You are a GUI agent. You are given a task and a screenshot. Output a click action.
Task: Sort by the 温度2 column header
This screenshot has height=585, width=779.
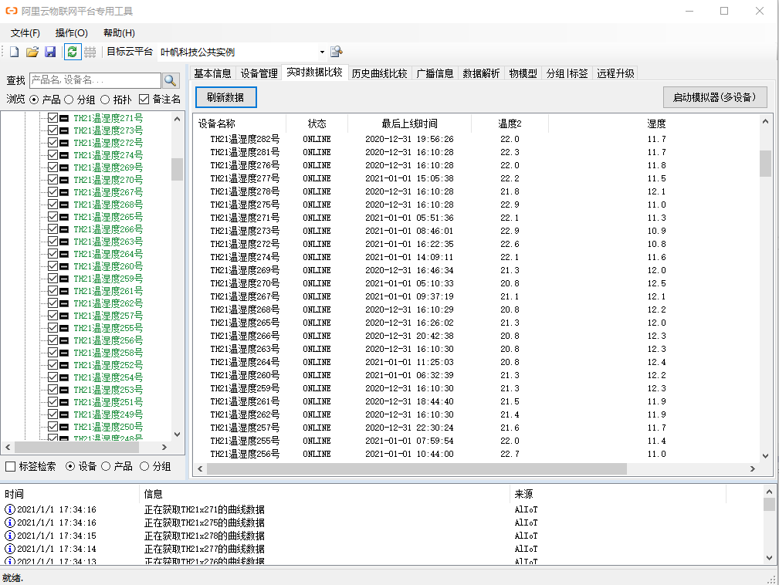[x=510, y=123]
